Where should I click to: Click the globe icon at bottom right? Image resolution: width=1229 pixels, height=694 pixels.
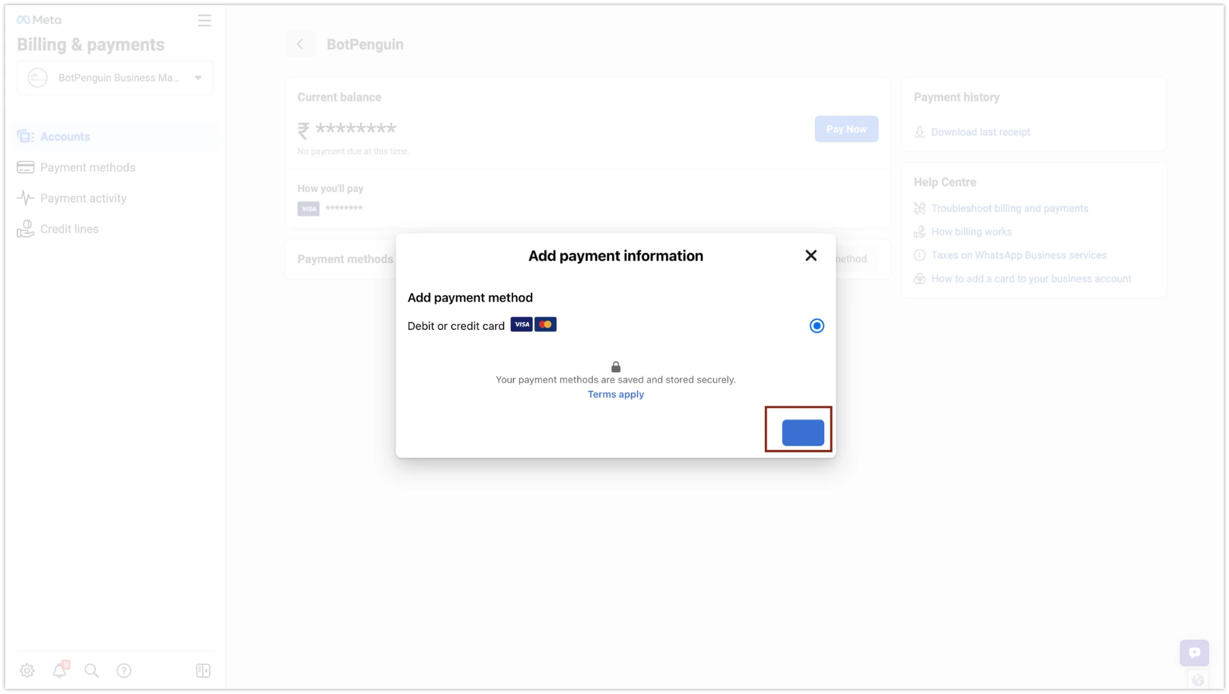point(1198,680)
